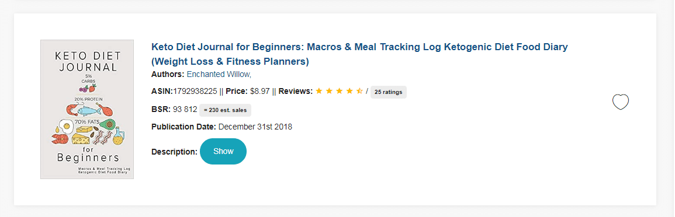
Task: Click the Authors label
Action: [x=168, y=74]
